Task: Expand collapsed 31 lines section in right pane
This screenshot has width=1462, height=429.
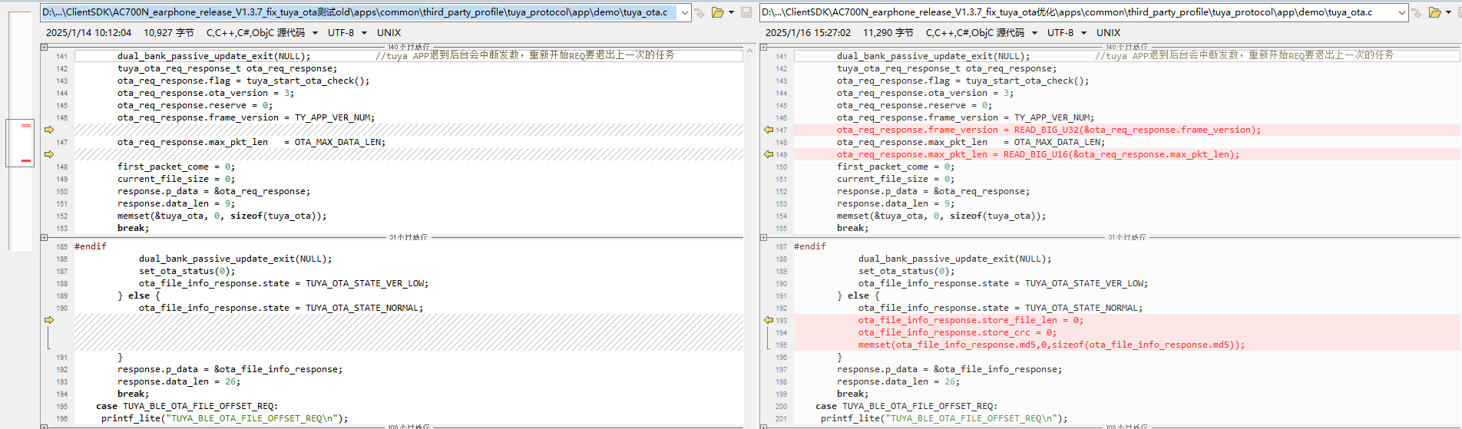Action: [764, 237]
